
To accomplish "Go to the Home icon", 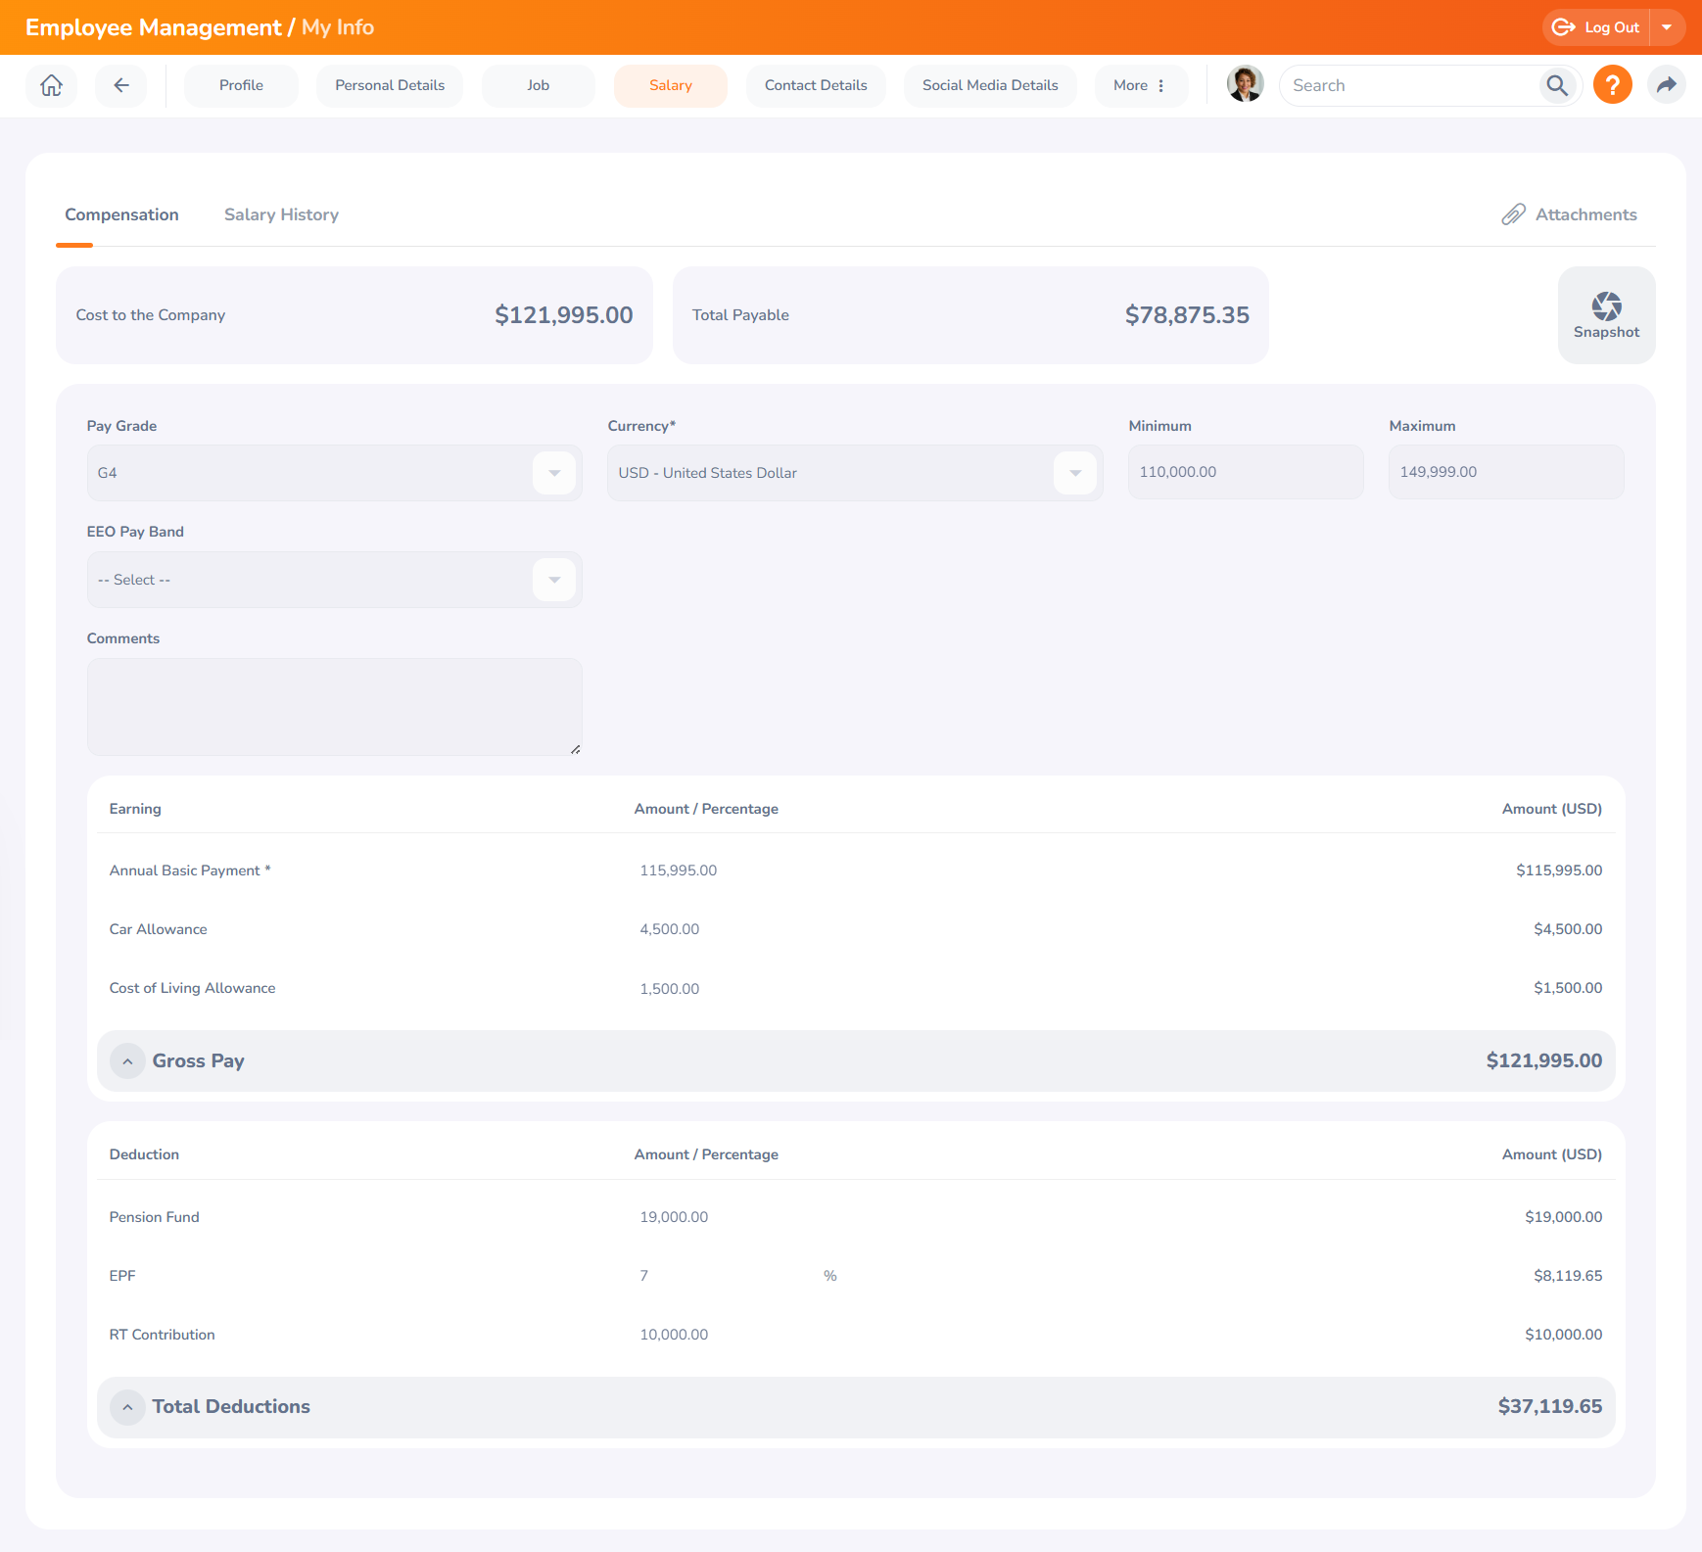I will tap(51, 85).
